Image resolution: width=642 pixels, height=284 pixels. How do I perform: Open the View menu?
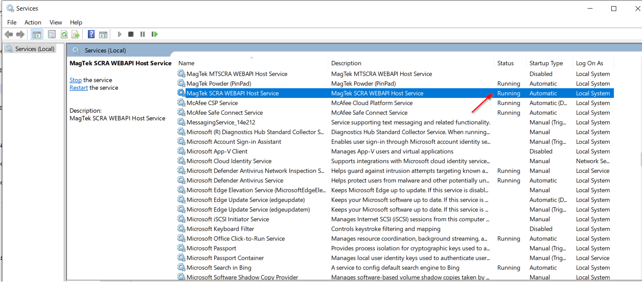(x=56, y=22)
